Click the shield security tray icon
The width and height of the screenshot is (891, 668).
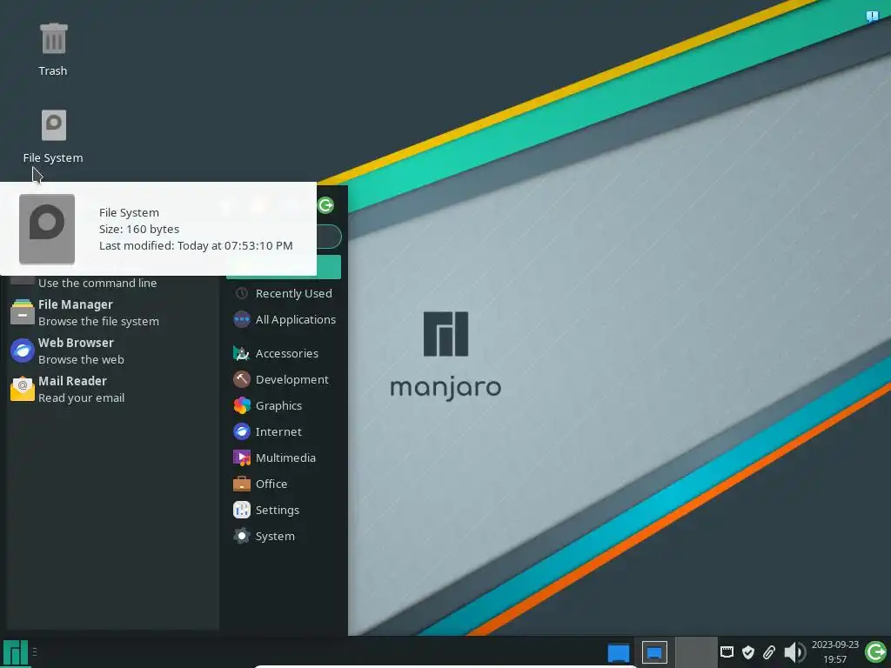point(748,652)
